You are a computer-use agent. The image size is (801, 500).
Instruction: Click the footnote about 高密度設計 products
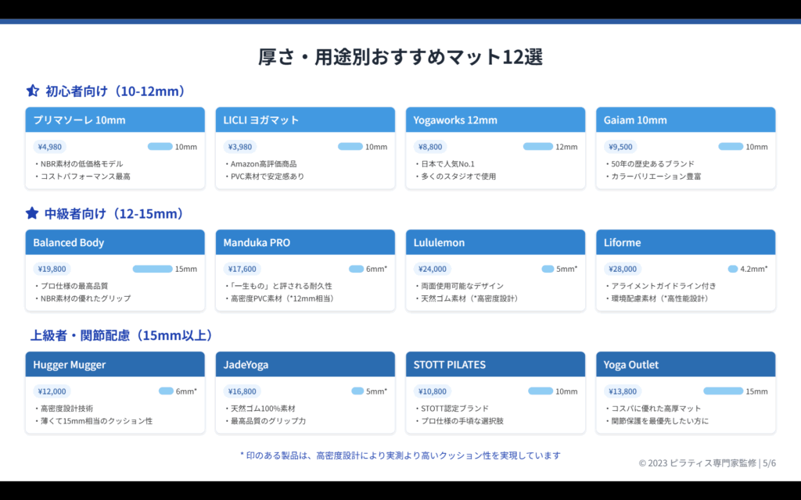[x=400, y=455]
